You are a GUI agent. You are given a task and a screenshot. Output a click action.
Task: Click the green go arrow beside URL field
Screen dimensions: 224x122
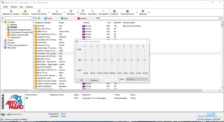pyautogui.click(x=221, y=18)
